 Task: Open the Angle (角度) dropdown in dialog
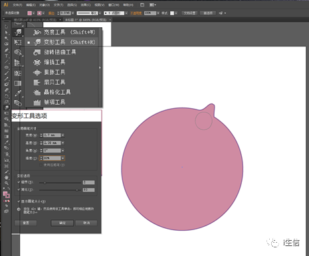[x=63, y=151]
